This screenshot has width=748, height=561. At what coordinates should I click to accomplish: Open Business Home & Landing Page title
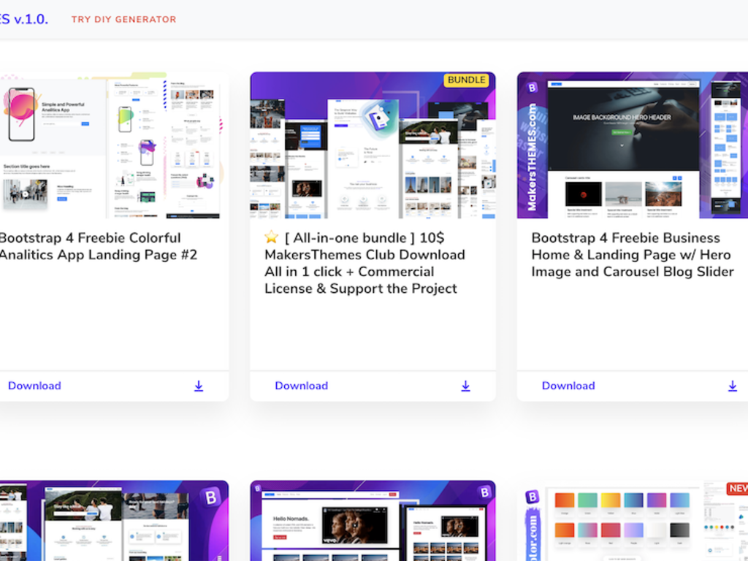633,254
